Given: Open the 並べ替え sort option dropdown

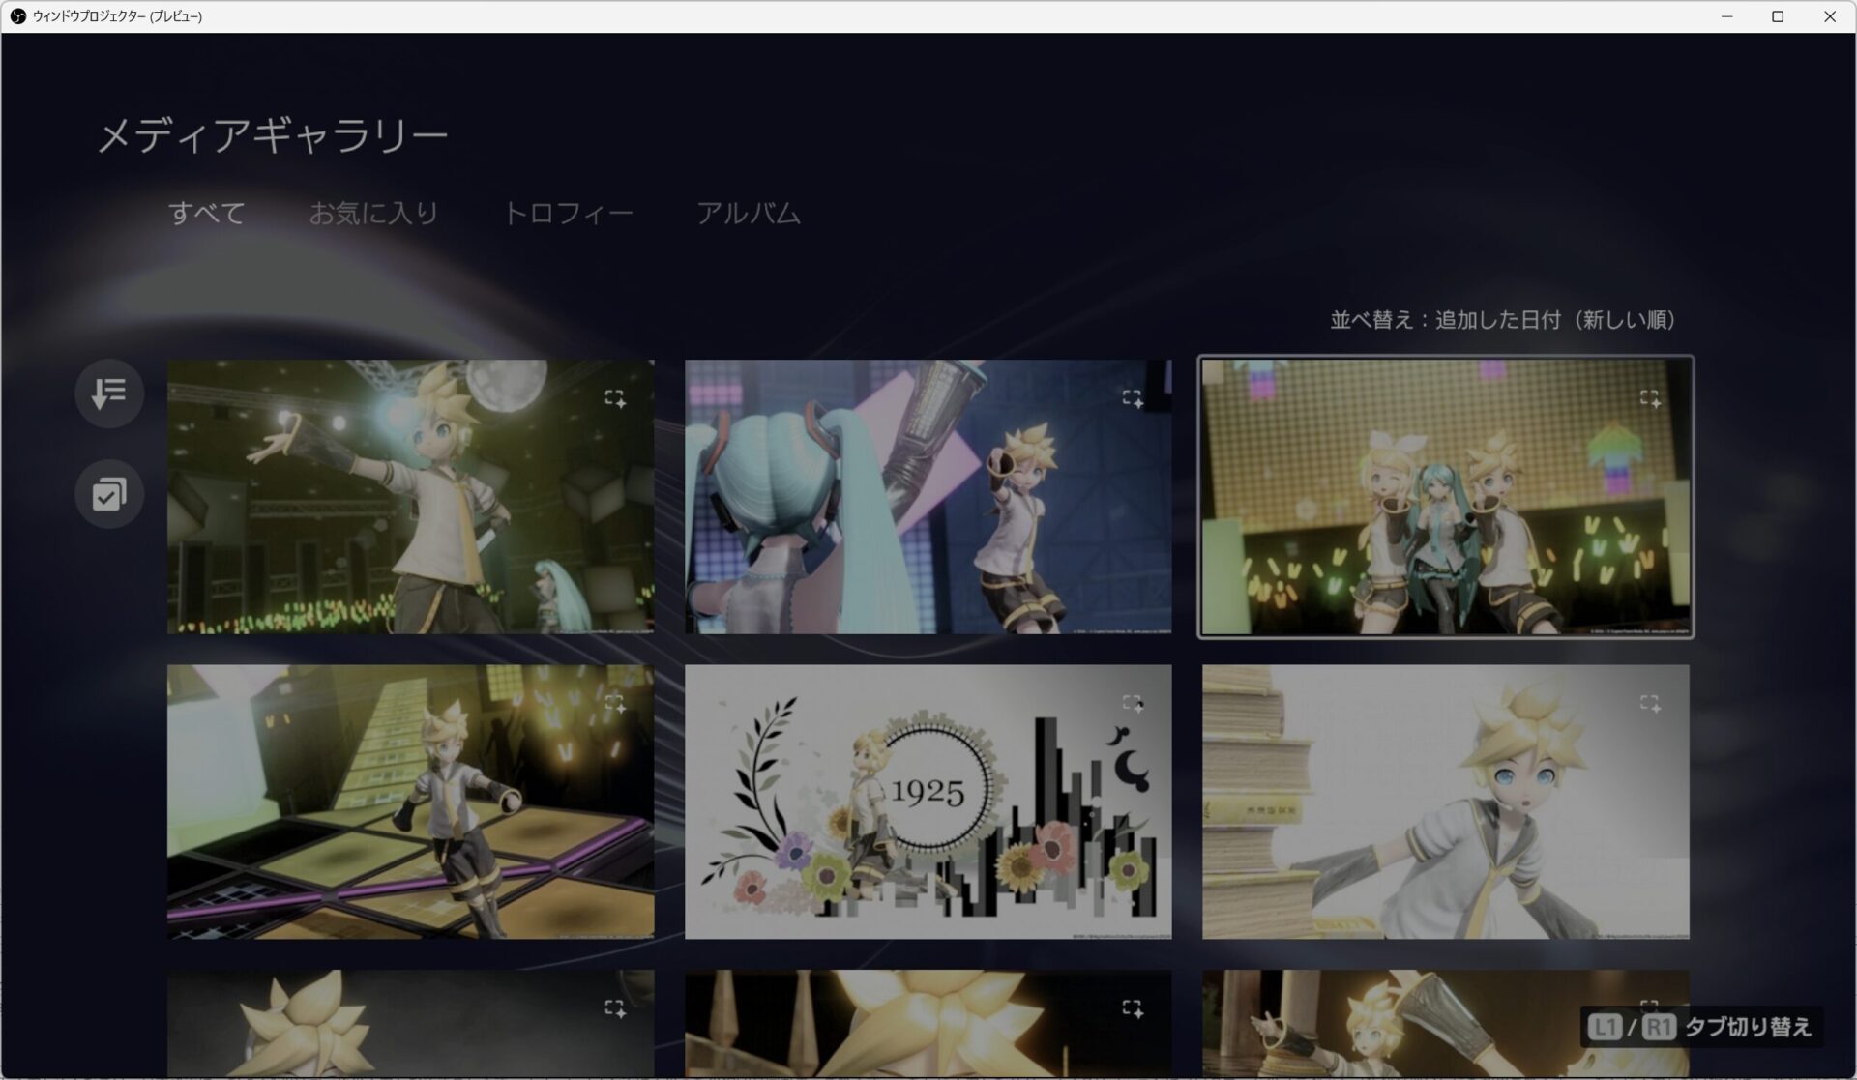Looking at the screenshot, I should [1503, 320].
